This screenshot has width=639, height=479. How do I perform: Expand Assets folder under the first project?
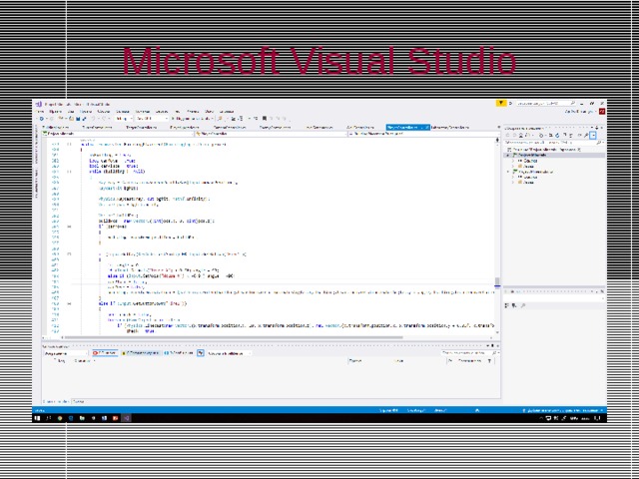tap(513, 167)
